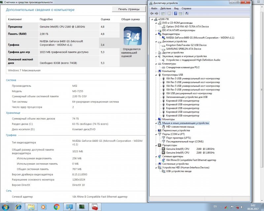
Task: Click the Windows Start button
Action: (4, 207)
